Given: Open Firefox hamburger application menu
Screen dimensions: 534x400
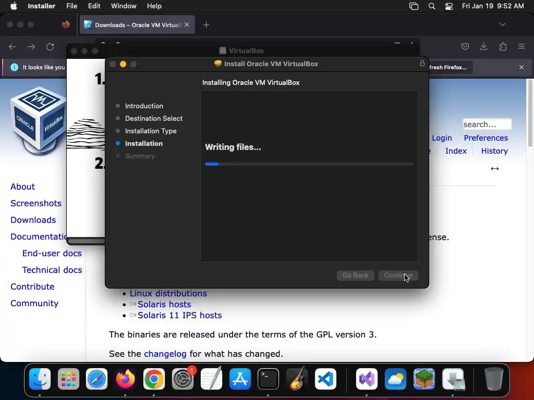Looking at the screenshot, I should 521,46.
